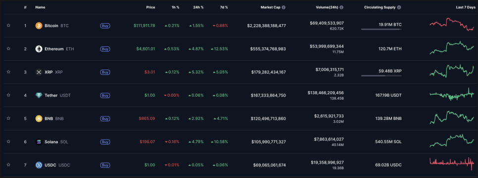Sort the table by Price column
The image size is (478, 178).
click(x=150, y=7)
